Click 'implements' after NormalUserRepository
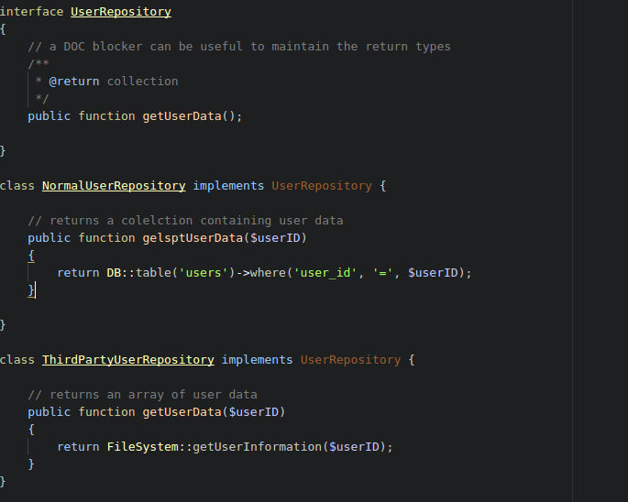This screenshot has width=628, height=502. (228, 186)
